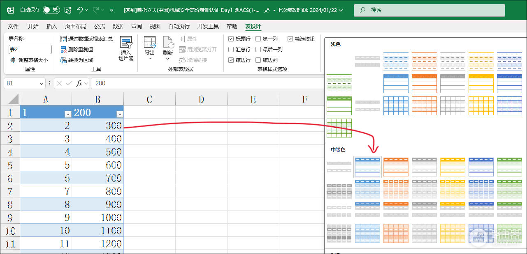
Task: Enable the 最后一列 checkbox
Action: click(258, 49)
